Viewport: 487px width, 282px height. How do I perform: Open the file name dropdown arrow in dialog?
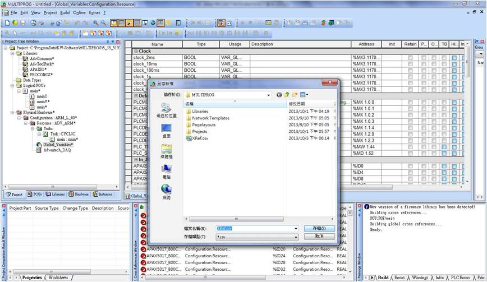click(x=296, y=229)
